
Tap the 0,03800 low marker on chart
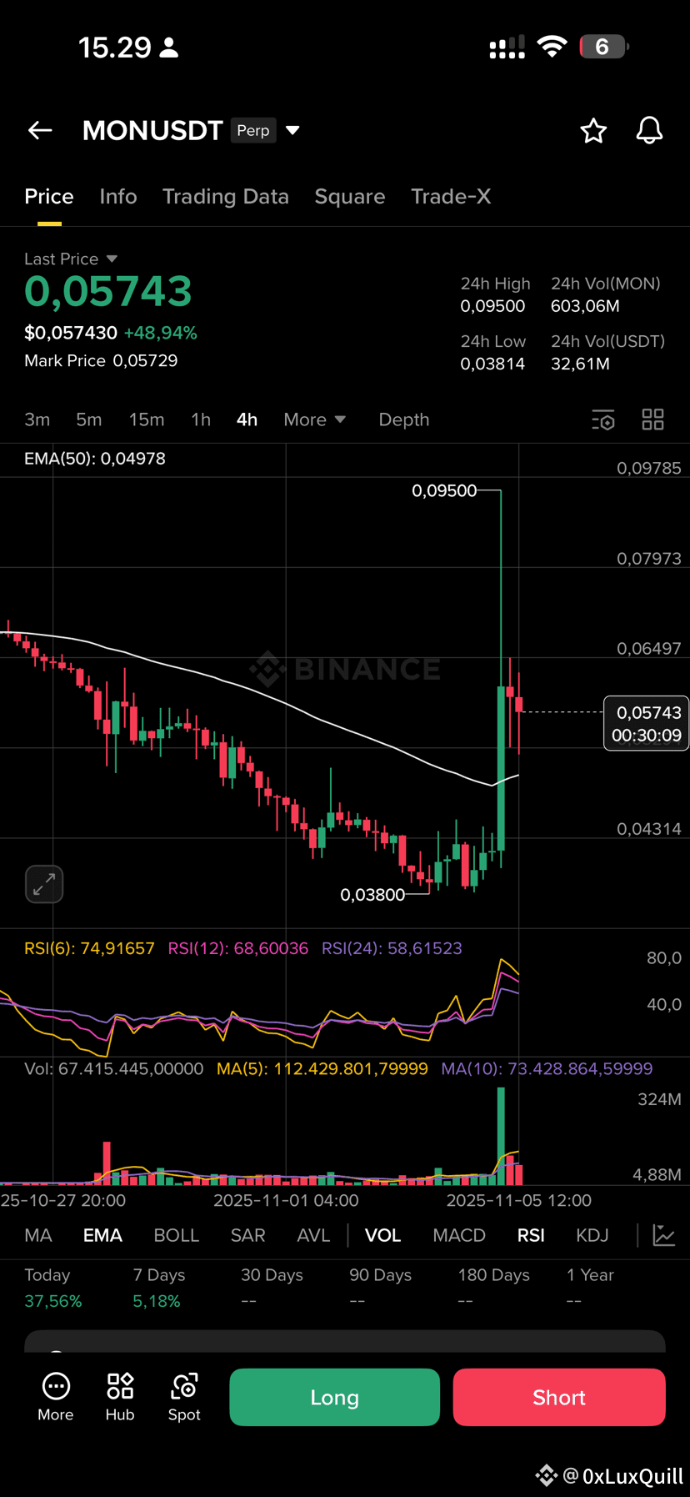[372, 895]
